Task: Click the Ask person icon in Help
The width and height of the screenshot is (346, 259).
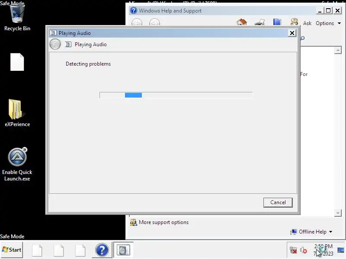Action: click(294, 22)
